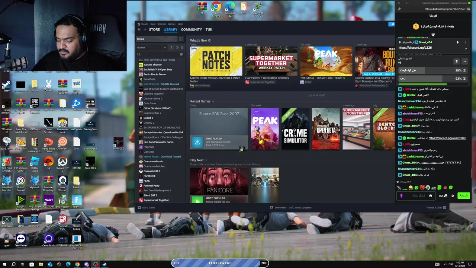Open Epic Games Launcher desktop icon

coord(35,105)
